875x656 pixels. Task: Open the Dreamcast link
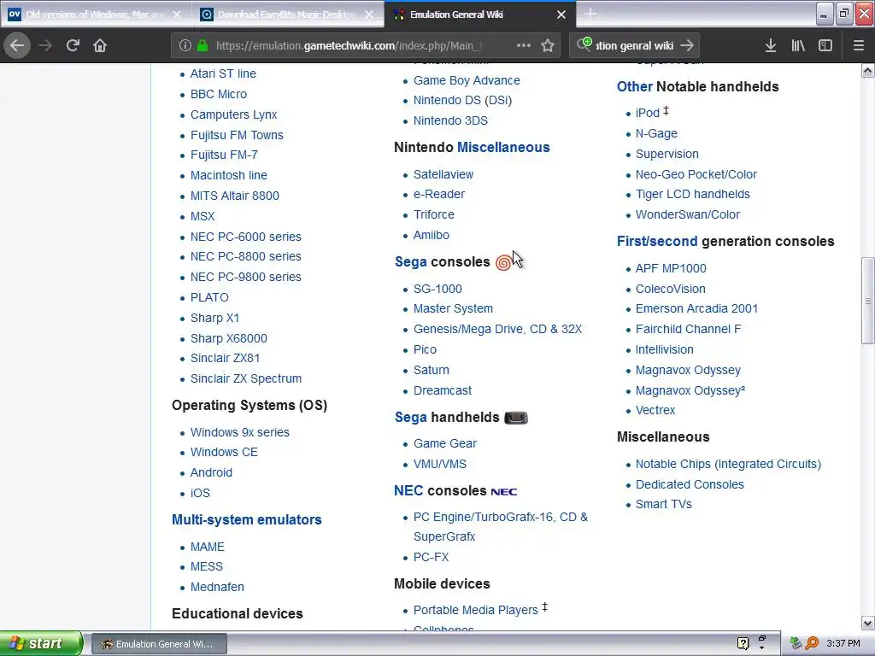pyautogui.click(x=443, y=390)
